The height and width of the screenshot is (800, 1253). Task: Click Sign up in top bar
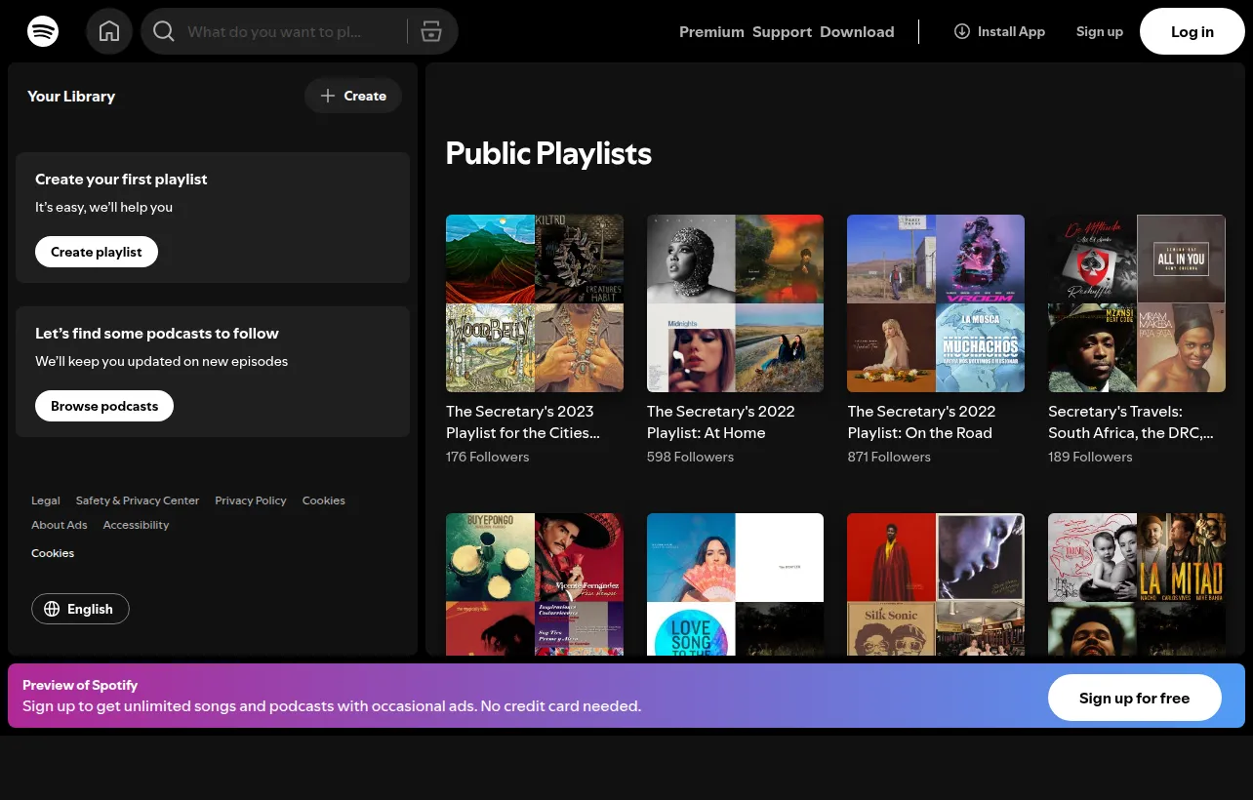coord(1100,31)
